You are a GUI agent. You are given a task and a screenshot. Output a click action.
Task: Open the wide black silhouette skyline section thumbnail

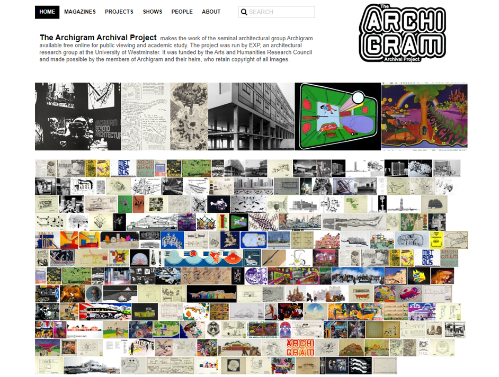point(211,294)
